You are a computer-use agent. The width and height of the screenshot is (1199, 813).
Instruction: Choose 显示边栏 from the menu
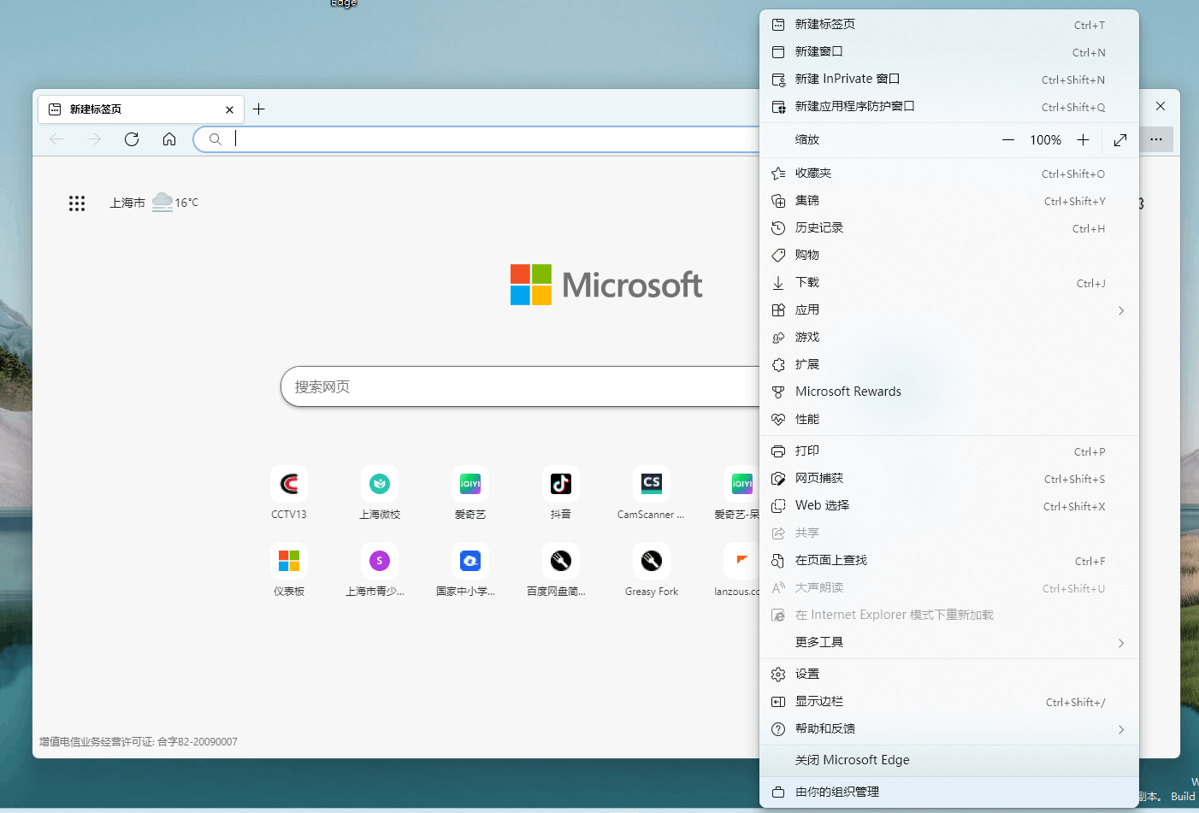click(x=949, y=702)
